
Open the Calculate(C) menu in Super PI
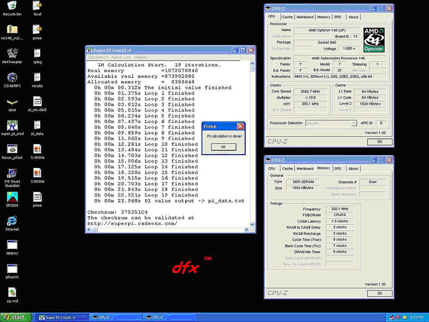coord(98,57)
